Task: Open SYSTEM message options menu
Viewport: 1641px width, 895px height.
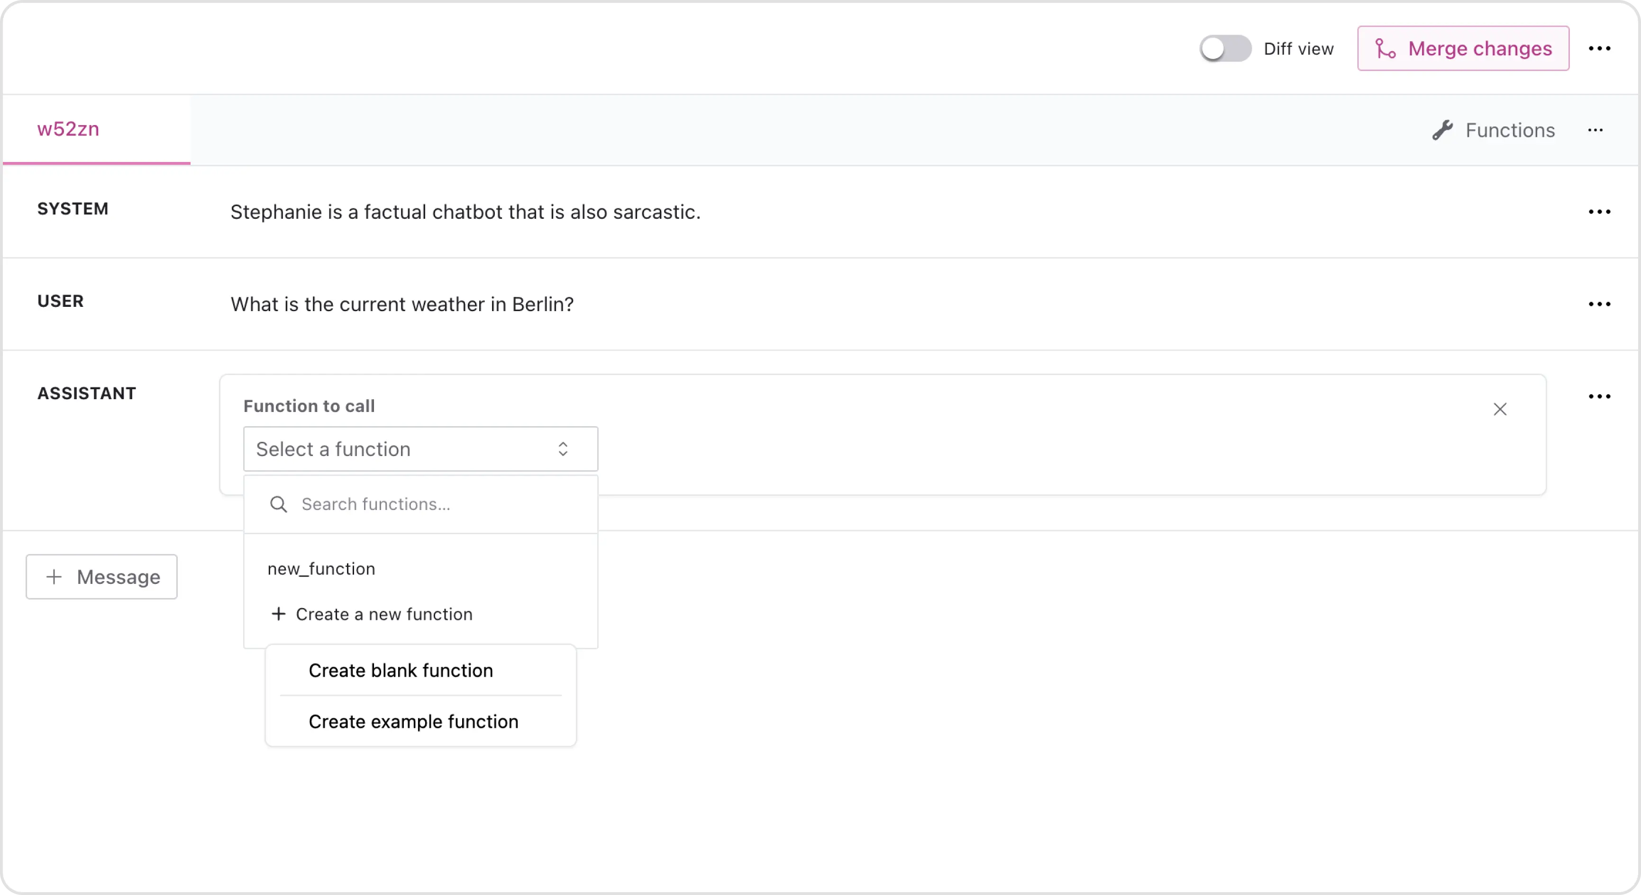Action: coord(1599,212)
